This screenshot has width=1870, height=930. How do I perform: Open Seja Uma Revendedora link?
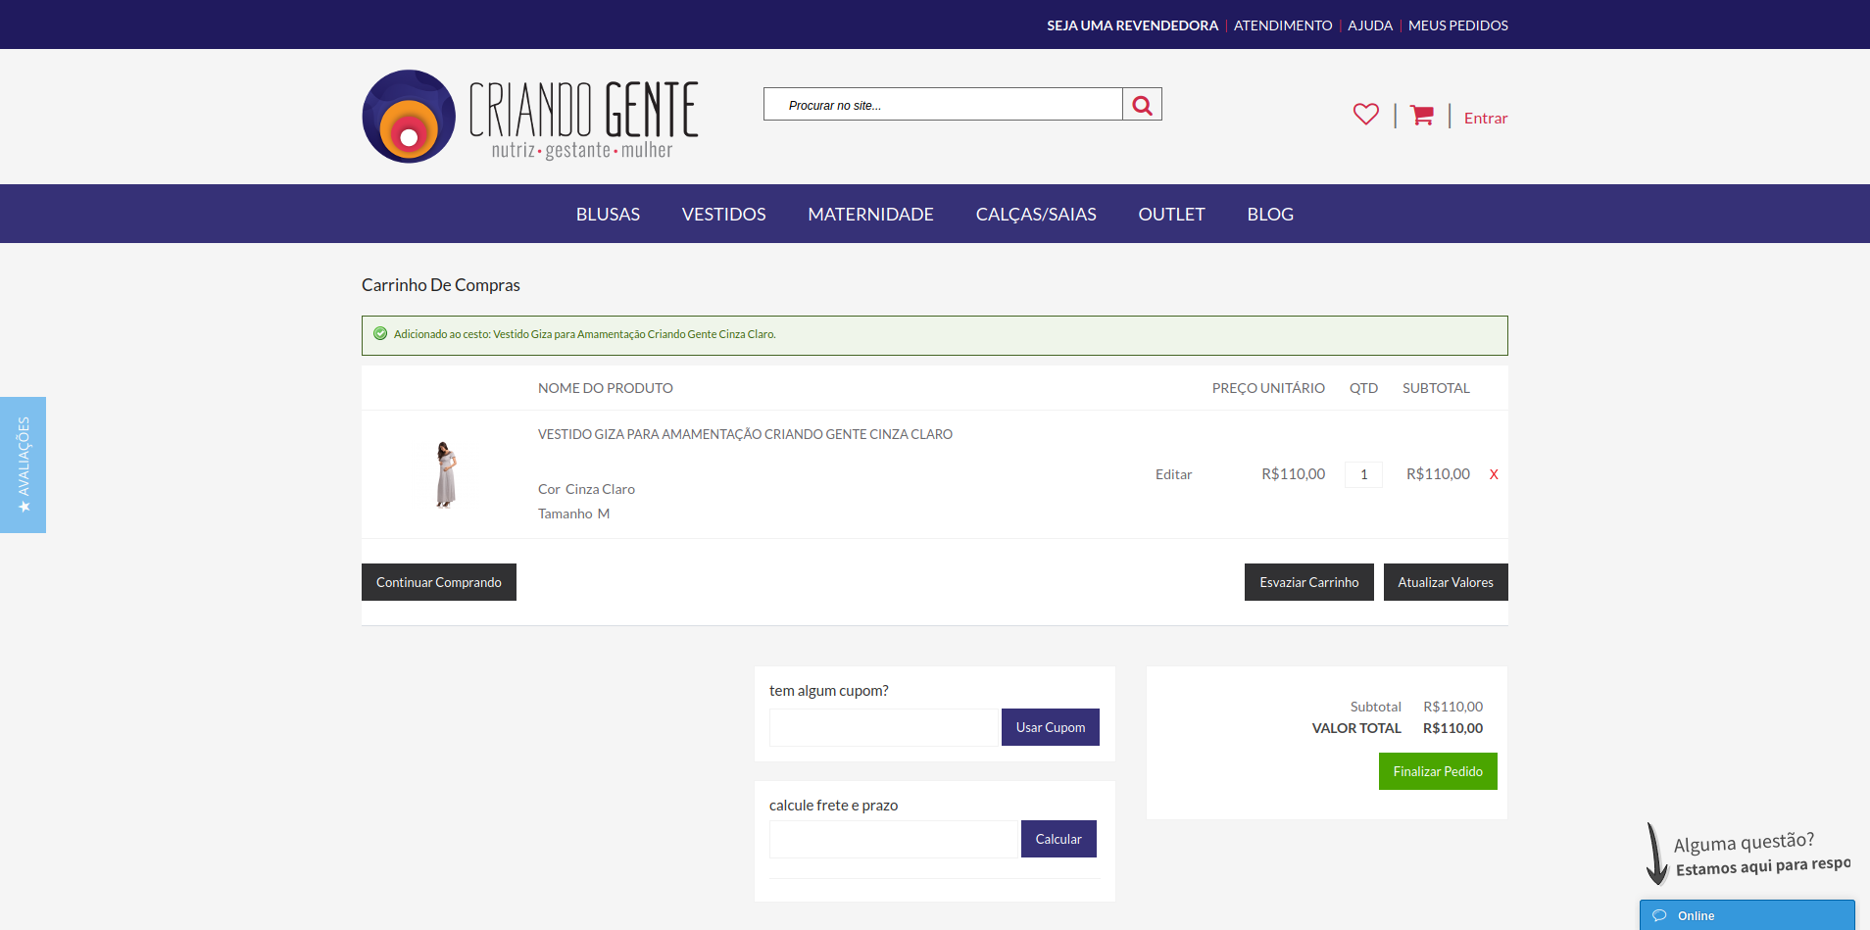(x=1132, y=25)
